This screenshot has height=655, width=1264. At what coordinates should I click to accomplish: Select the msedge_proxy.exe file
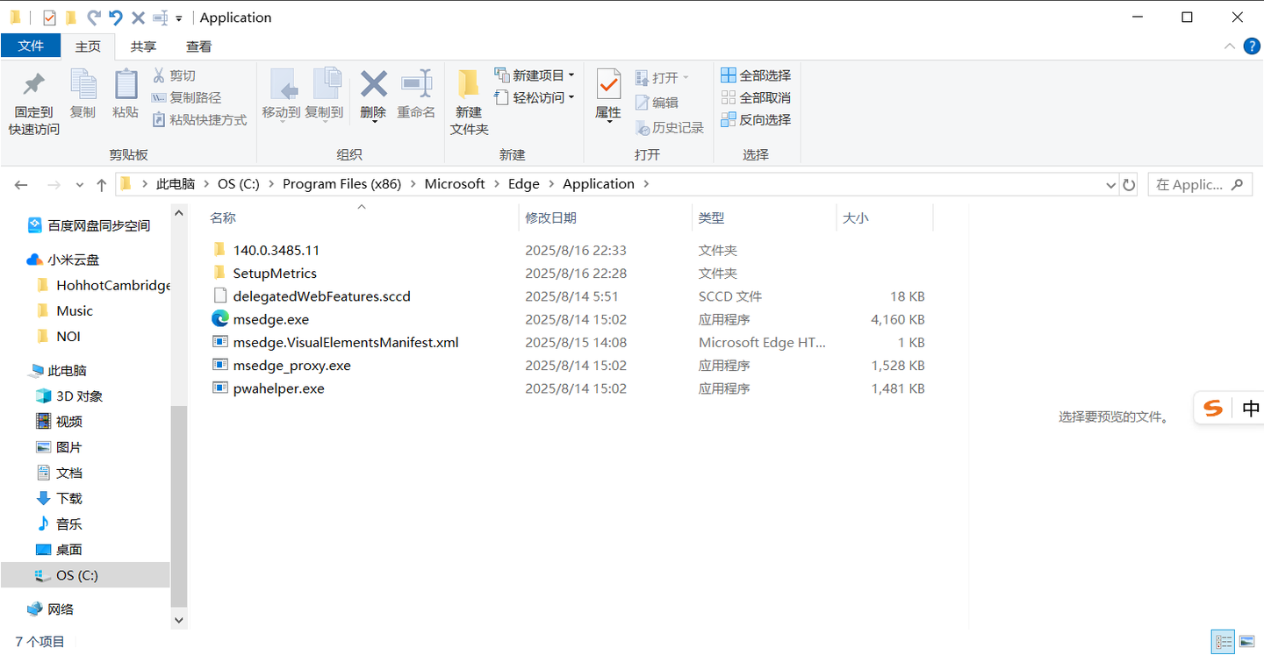[292, 366]
